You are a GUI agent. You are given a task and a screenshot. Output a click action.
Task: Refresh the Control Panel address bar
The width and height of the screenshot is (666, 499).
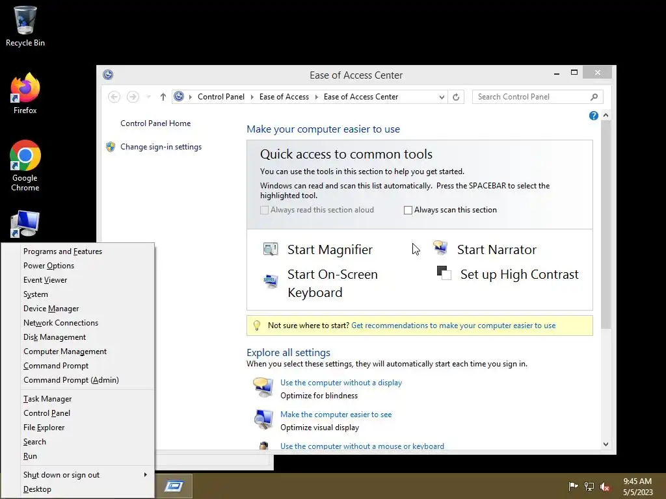coord(456,97)
